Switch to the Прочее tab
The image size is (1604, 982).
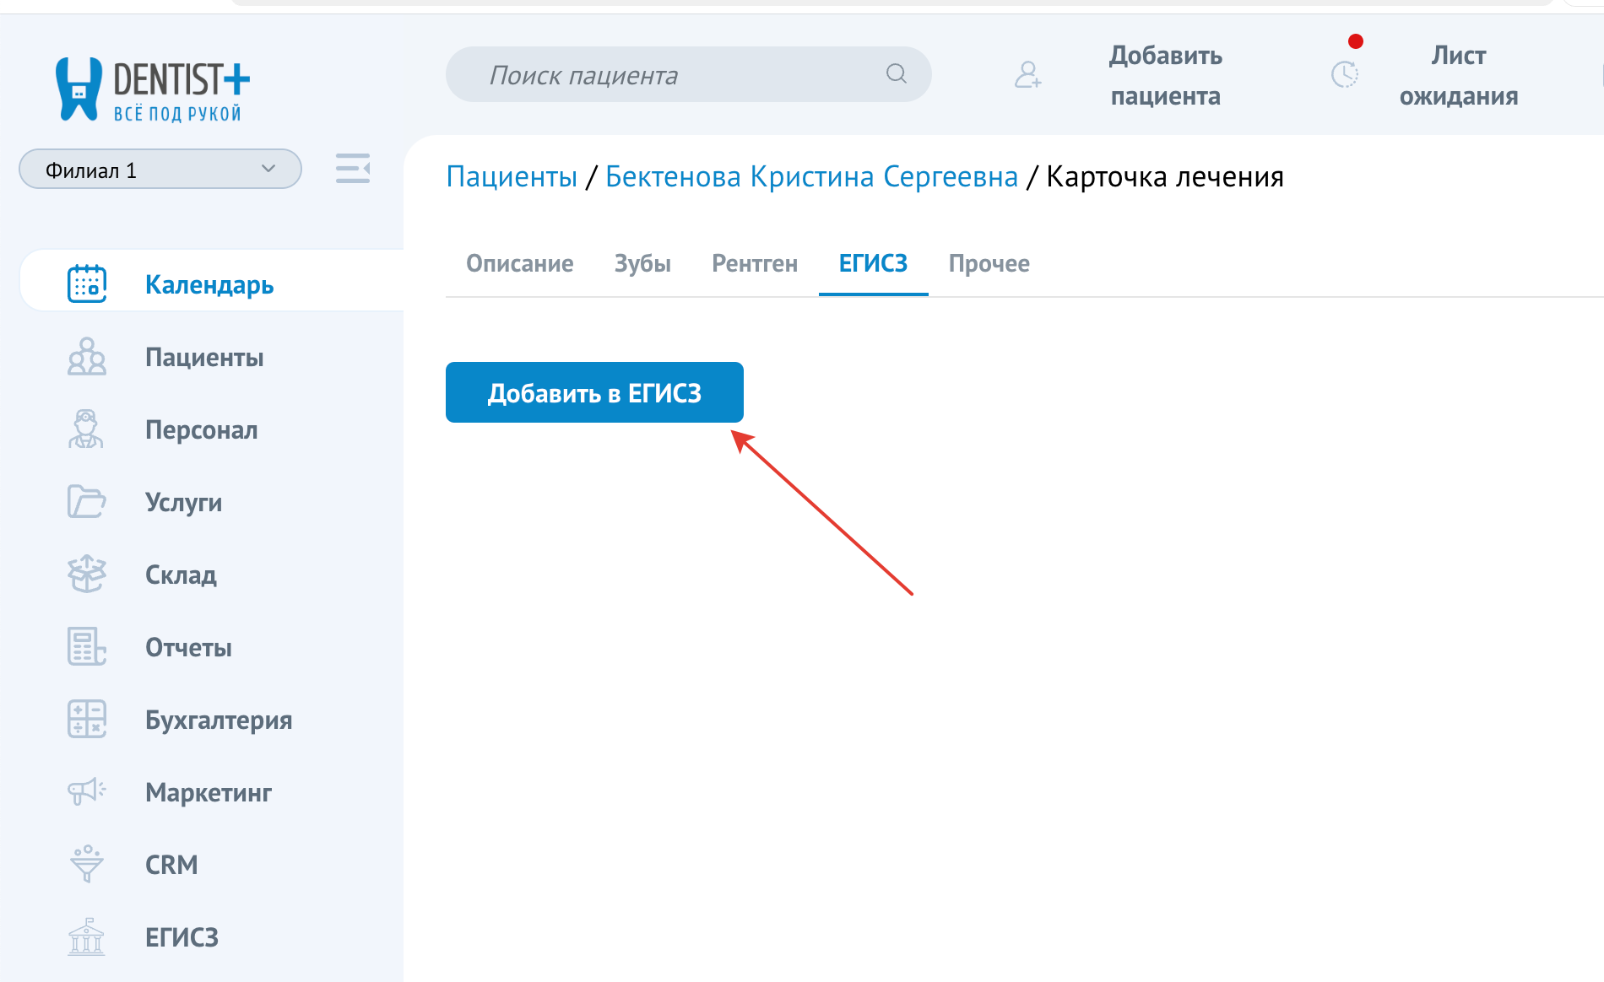[x=989, y=264]
